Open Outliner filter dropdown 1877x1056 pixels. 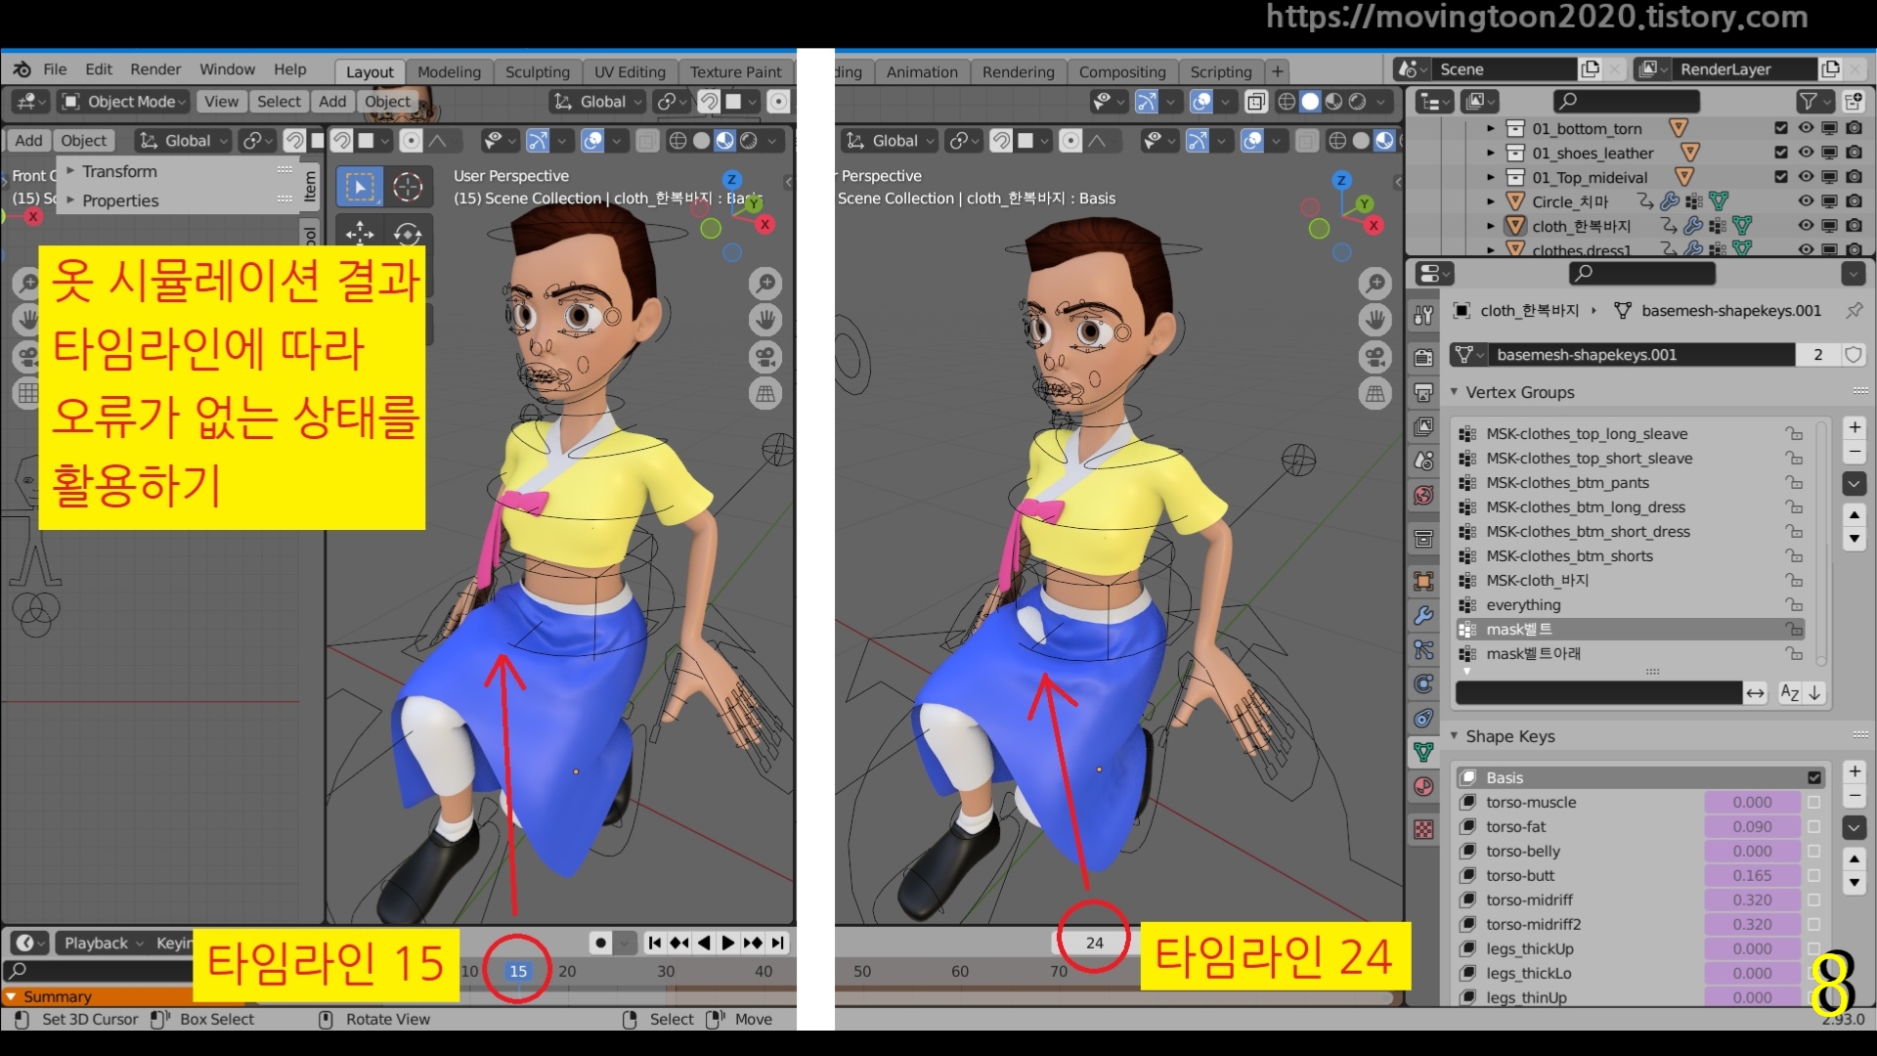[1815, 101]
